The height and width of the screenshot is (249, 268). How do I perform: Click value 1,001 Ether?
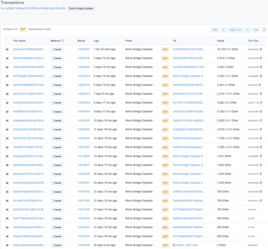pyautogui.click(x=224, y=156)
